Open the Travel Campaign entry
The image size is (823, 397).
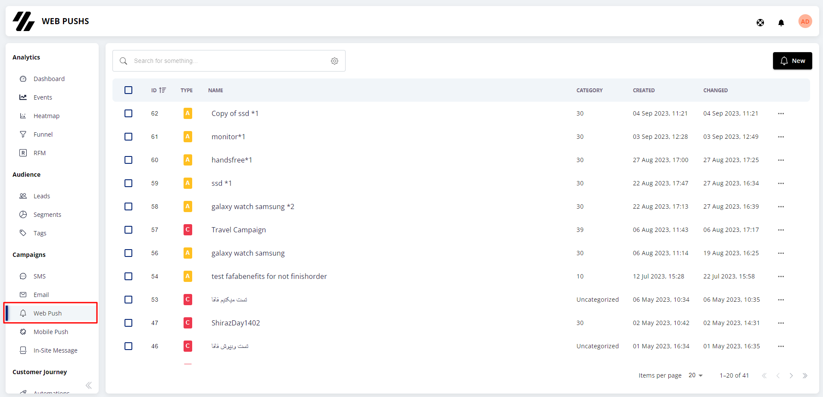tap(239, 230)
